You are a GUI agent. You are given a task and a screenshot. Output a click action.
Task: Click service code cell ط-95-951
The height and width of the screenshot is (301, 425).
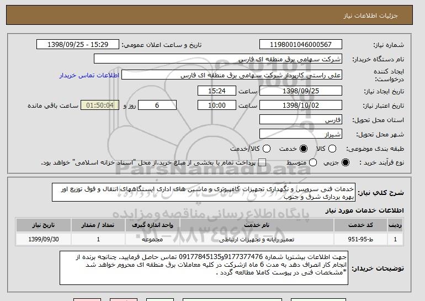click(360, 240)
